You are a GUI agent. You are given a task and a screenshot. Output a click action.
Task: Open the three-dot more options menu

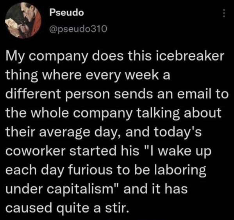(x=223, y=13)
